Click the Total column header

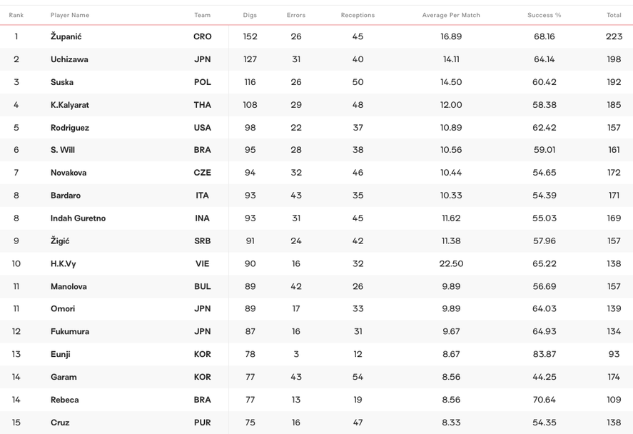tap(614, 15)
